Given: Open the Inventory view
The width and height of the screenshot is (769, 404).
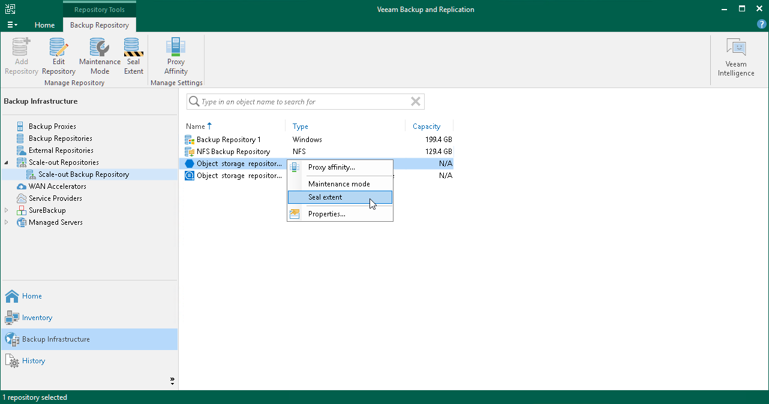Looking at the screenshot, I should click(37, 318).
